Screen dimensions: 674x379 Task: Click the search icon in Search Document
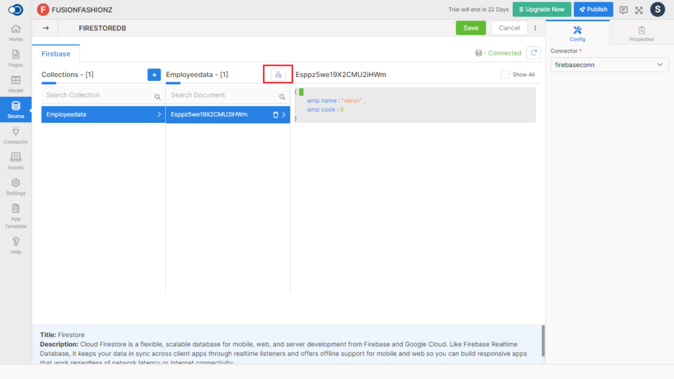pos(282,97)
